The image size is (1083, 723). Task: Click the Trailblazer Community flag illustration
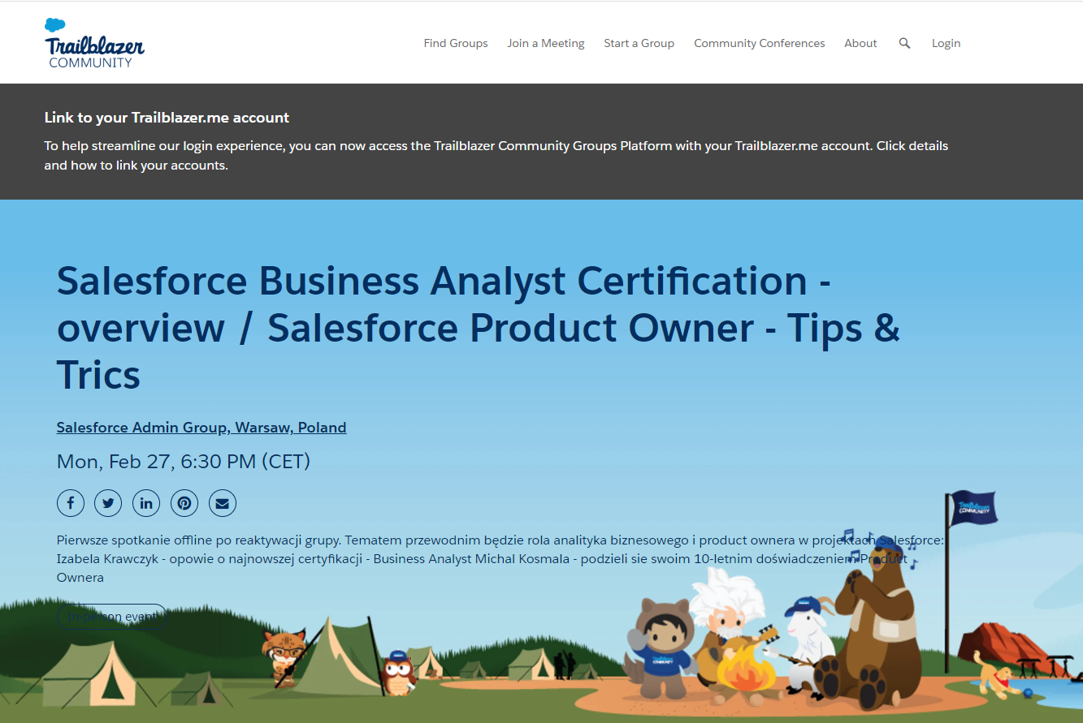point(973,508)
